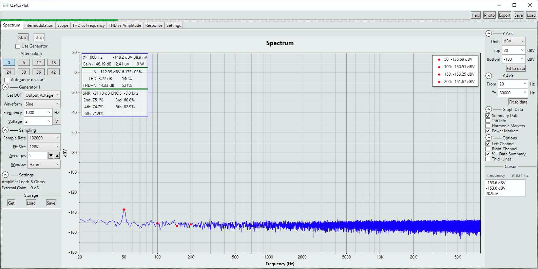The width and height of the screenshot is (538, 269).
Task: Open Y Axis Bottom value dropdown
Action: click(x=514, y=59)
